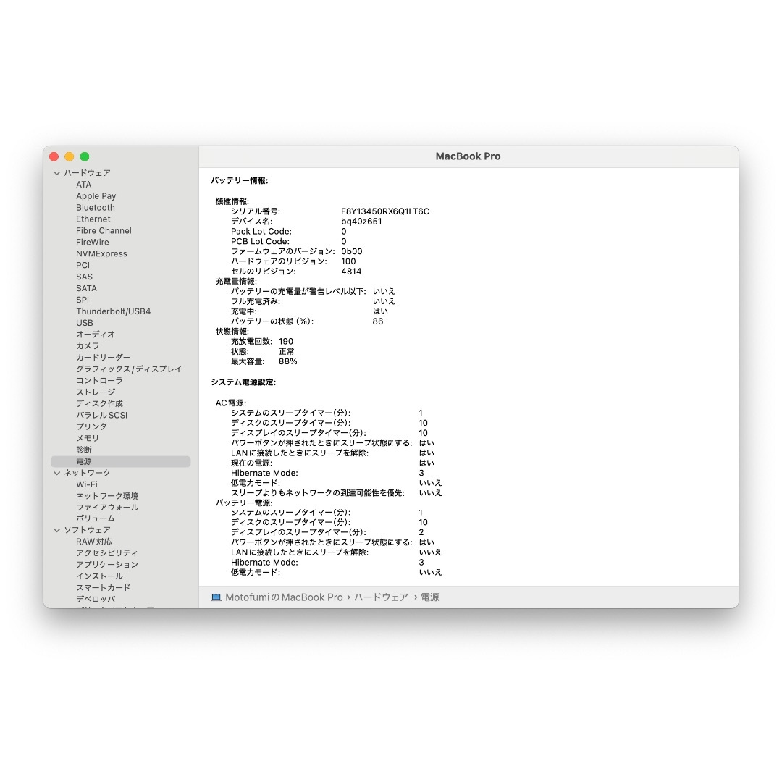Select グラフィックス/ディスプレイ in the sidebar
Image resolution: width=782 pixels, height=782 pixels.
tap(129, 369)
